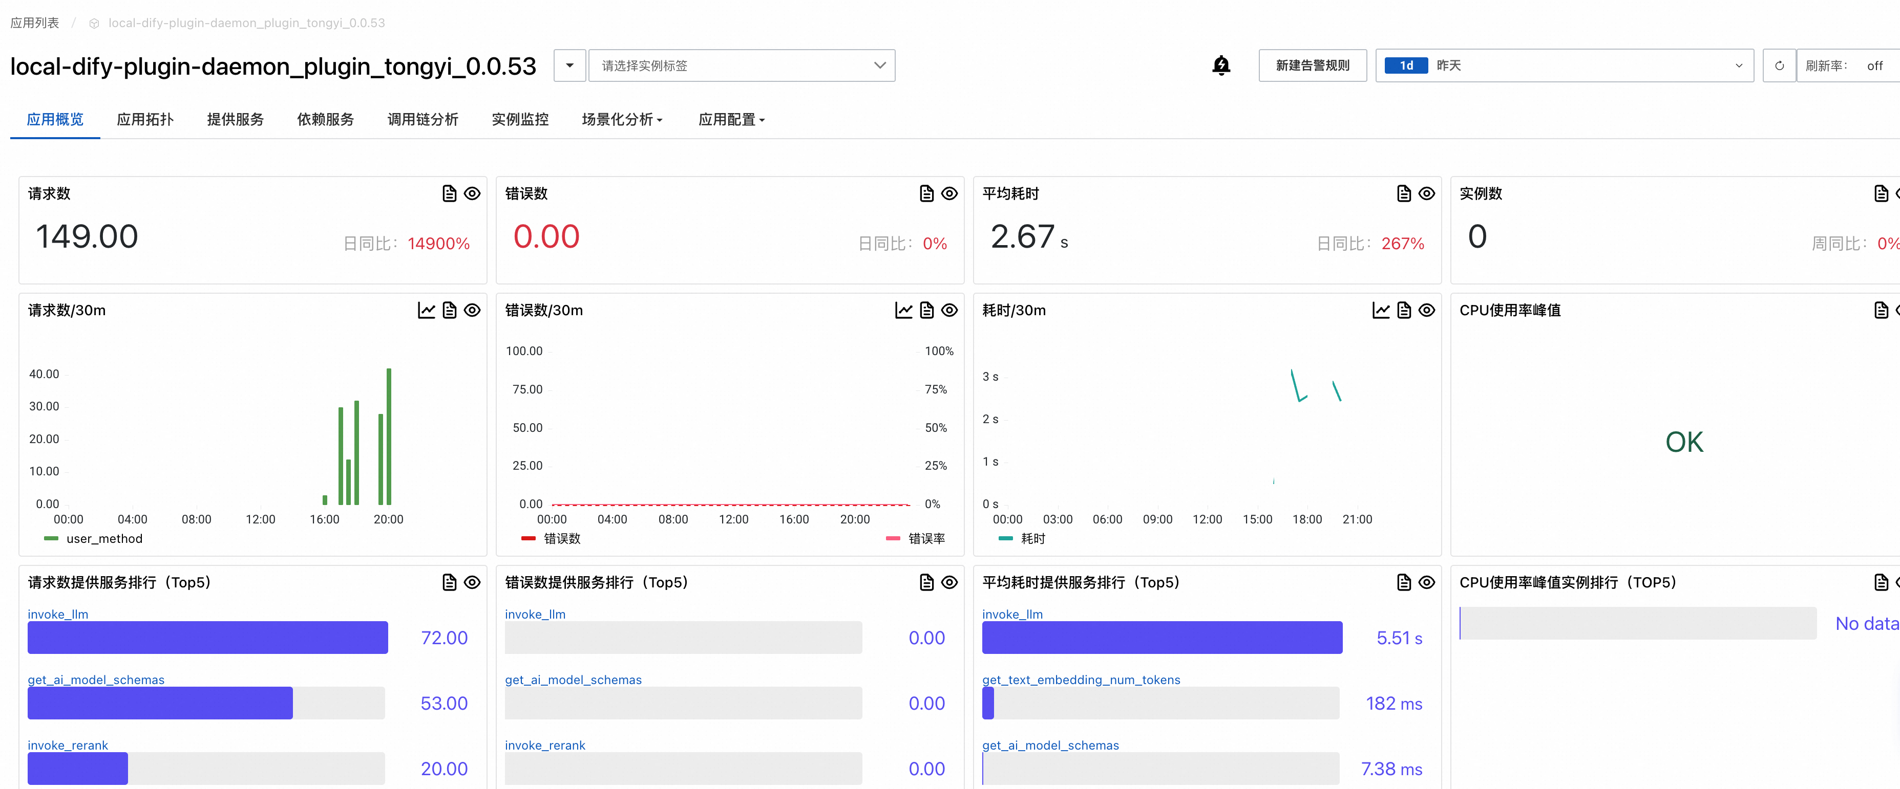This screenshot has width=1900, height=789.
Task: Open chart view icon on 请求数/30m panel
Action: click(426, 310)
